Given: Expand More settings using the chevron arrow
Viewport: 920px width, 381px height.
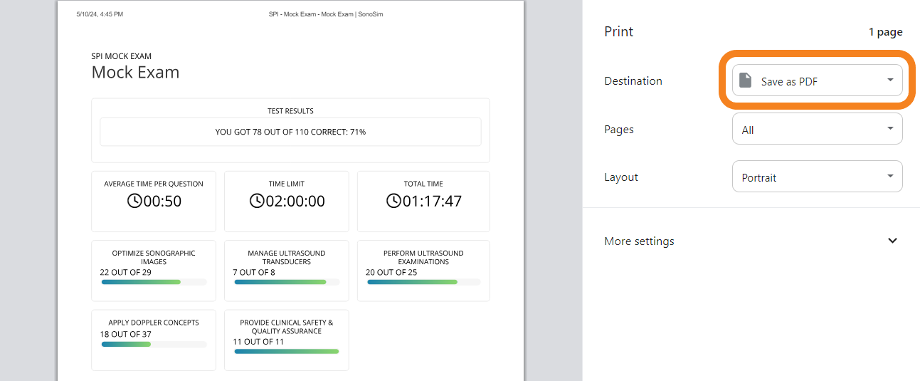Looking at the screenshot, I should (x=892, y=241).
